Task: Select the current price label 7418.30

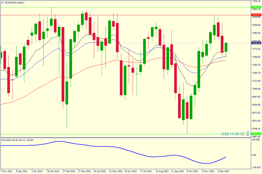Action: (x=256, y=43)
